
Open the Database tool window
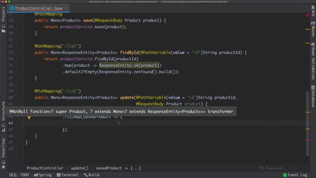313,96
